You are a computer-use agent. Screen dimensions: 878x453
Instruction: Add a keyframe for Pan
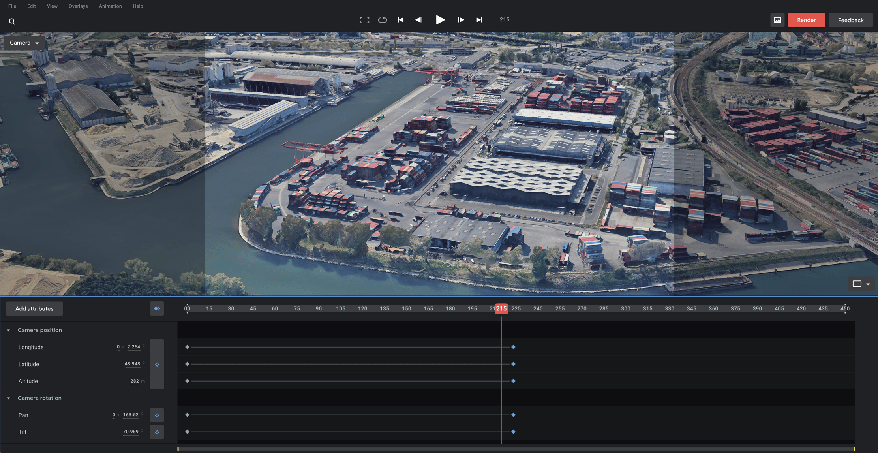157,415
